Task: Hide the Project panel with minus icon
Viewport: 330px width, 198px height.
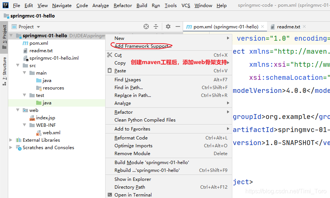Action: pos(178,26)
